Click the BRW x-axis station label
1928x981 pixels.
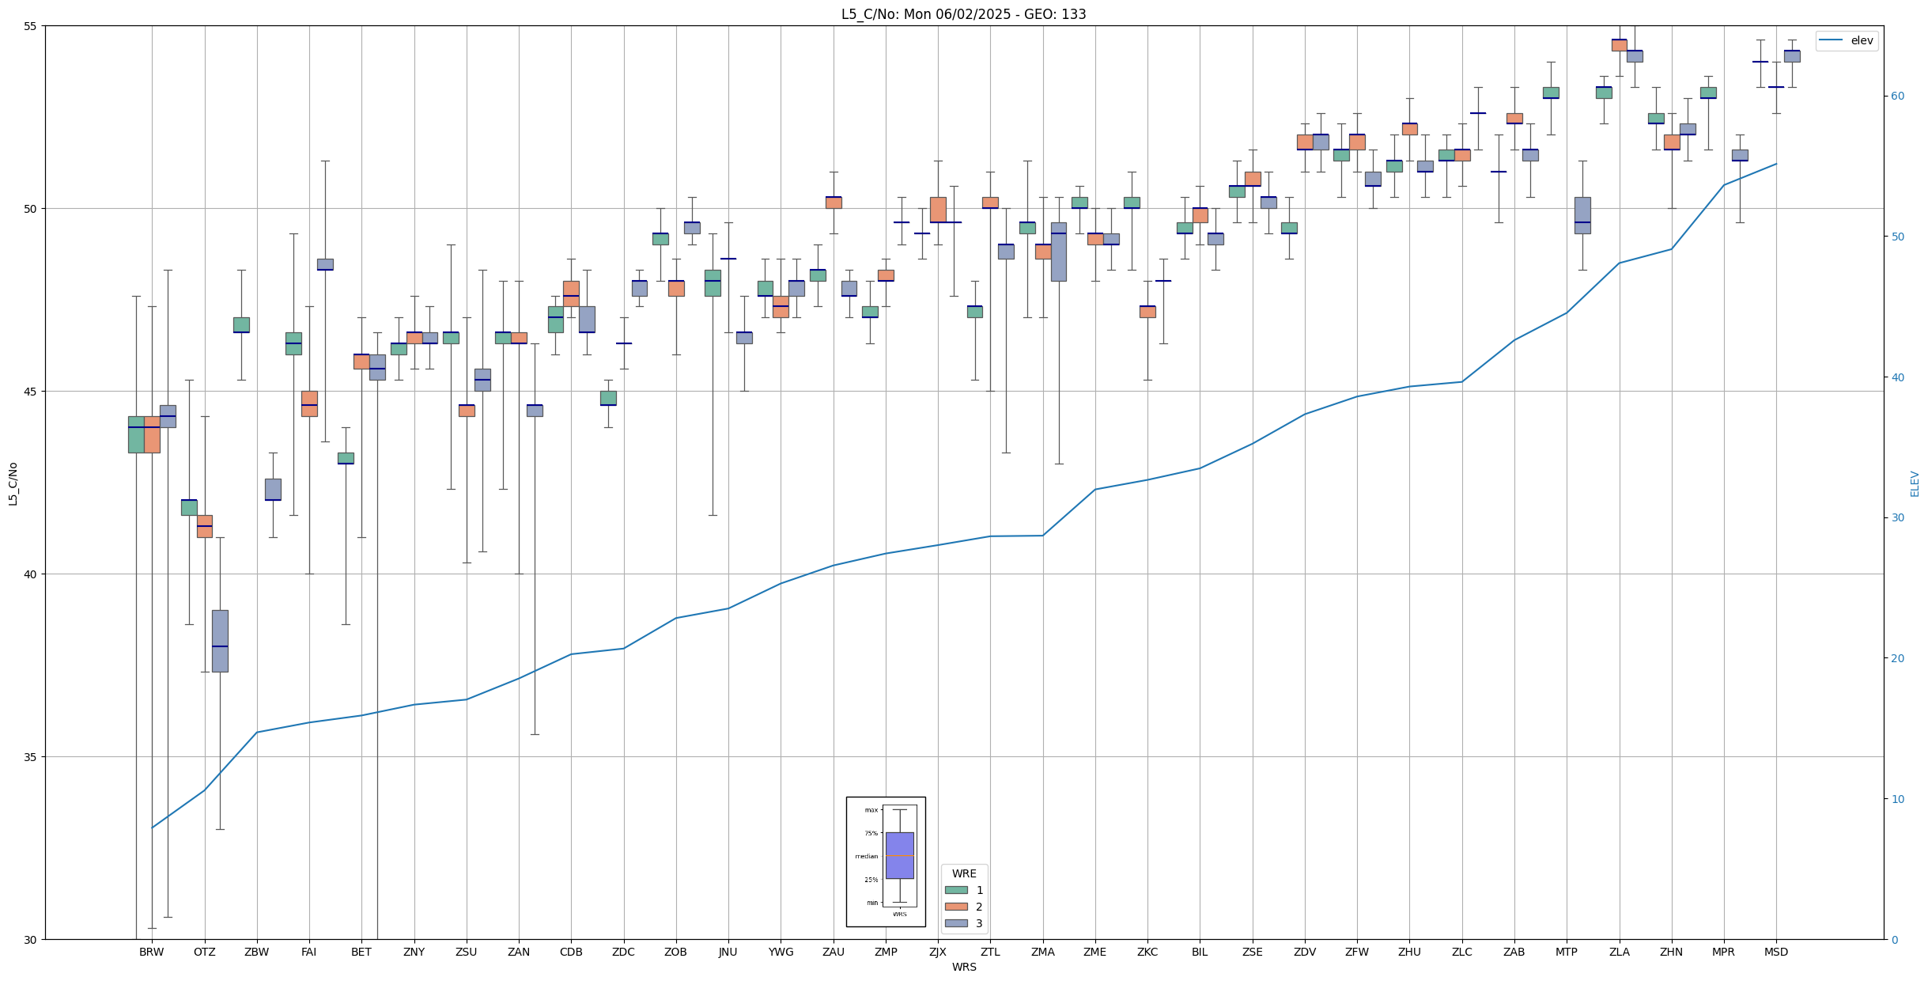point(152,952)
